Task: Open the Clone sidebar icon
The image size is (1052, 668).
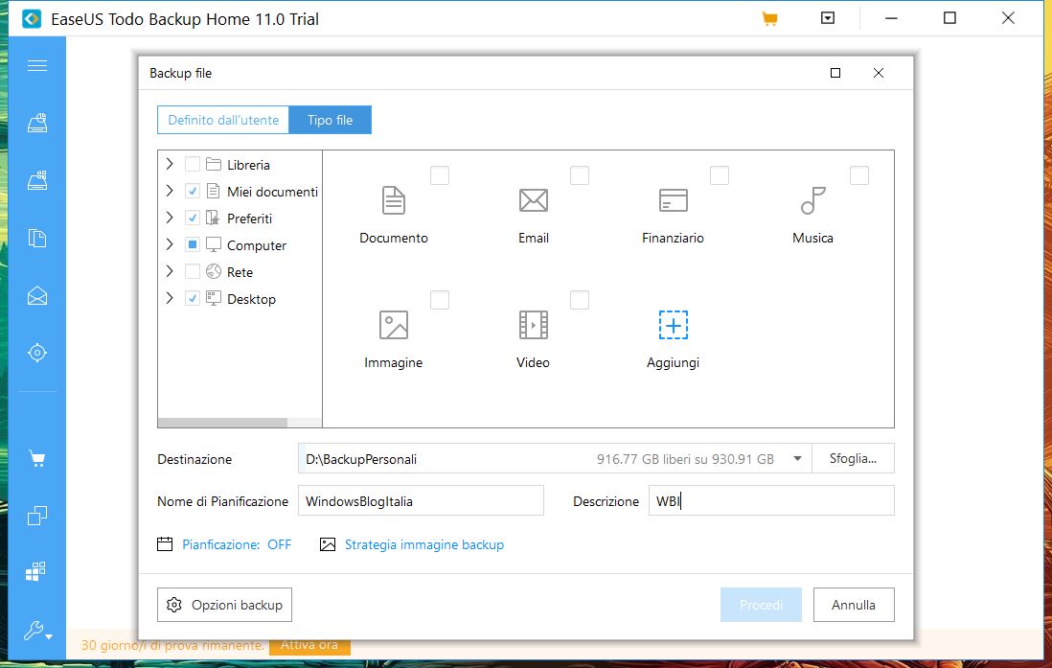Action: (x=37, y=516)
